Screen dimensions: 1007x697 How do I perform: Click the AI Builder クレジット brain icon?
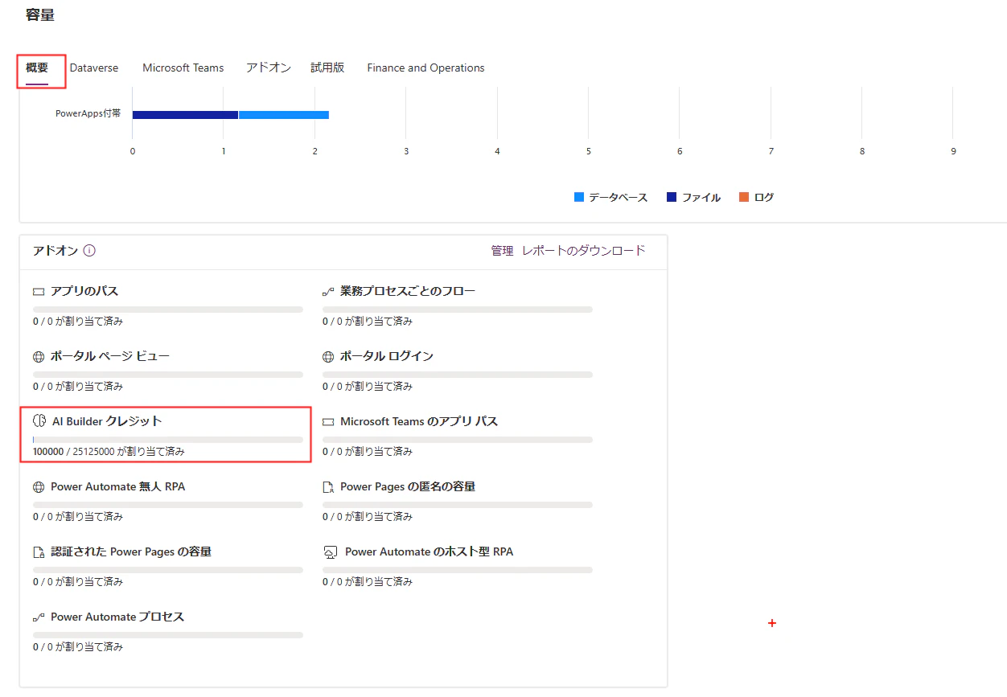(39, 421)
